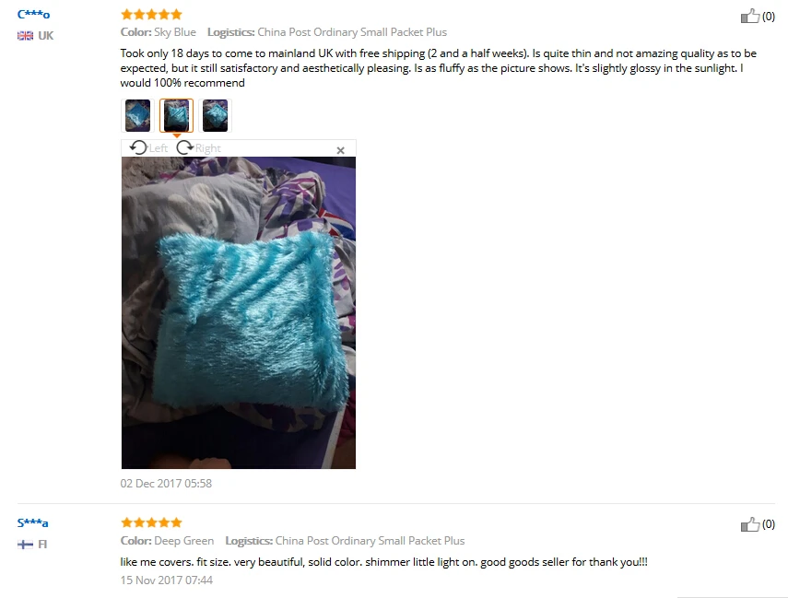Screen dimensions: 788x598
Task: Click the five-star rating on UK review
Action: pyautogui.click(x=151, y=14)
